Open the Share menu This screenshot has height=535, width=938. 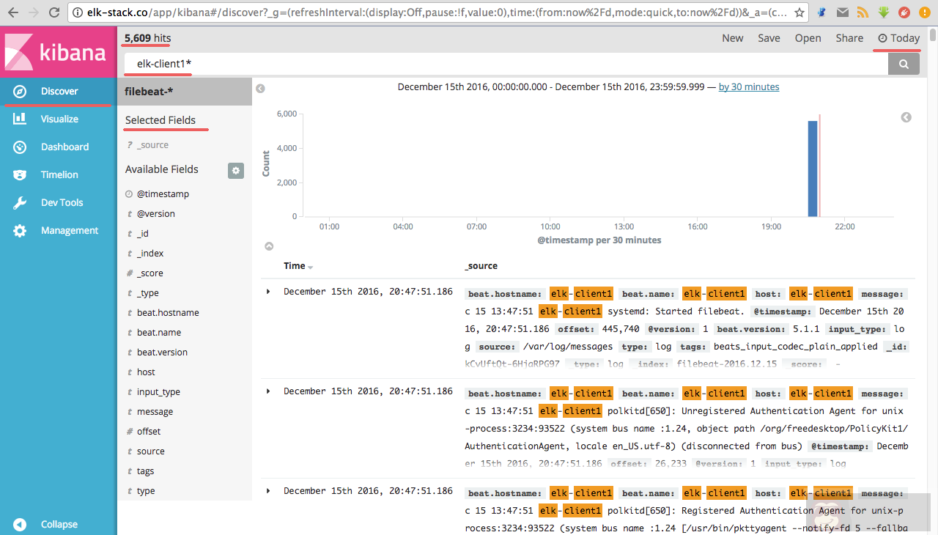coord(849,37)
